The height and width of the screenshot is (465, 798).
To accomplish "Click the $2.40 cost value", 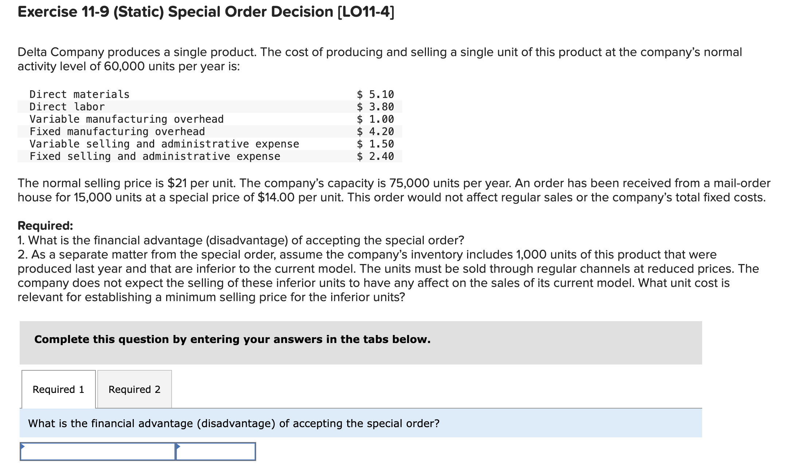I will point(376,156).
